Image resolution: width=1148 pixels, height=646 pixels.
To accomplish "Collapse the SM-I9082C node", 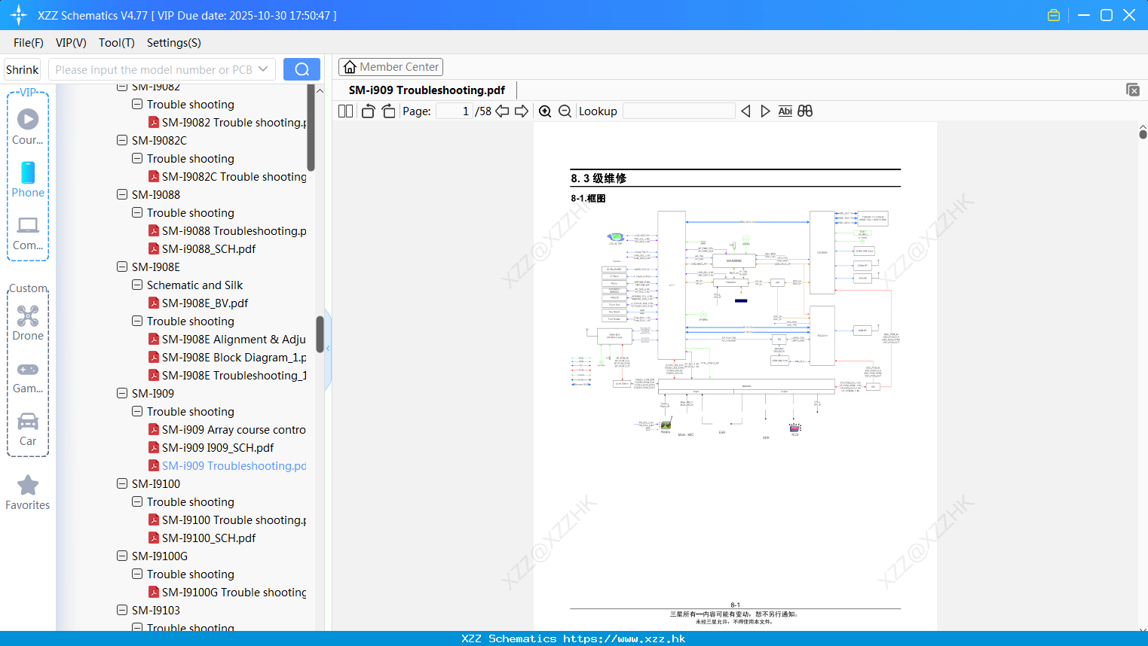I will [122, 140].
